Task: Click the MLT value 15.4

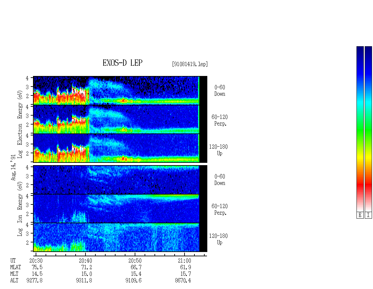Action: [136, 274]
